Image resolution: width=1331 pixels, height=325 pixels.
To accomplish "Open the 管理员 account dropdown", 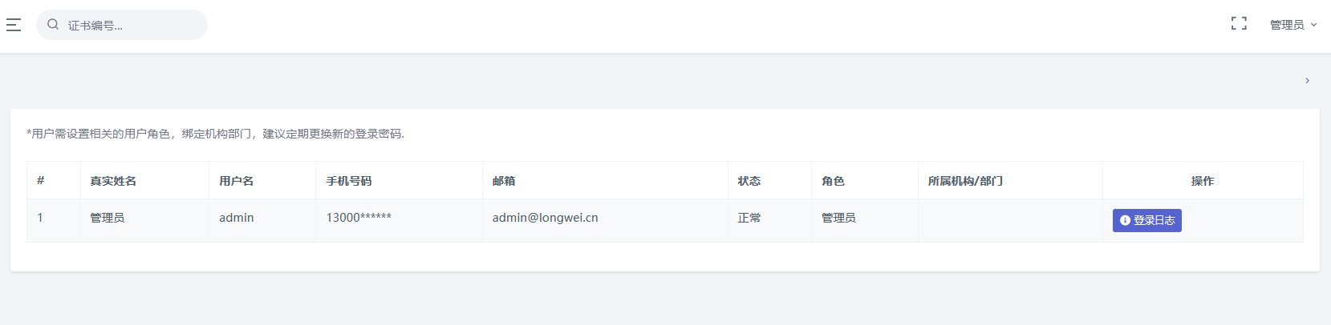I will click(1293, 25).
